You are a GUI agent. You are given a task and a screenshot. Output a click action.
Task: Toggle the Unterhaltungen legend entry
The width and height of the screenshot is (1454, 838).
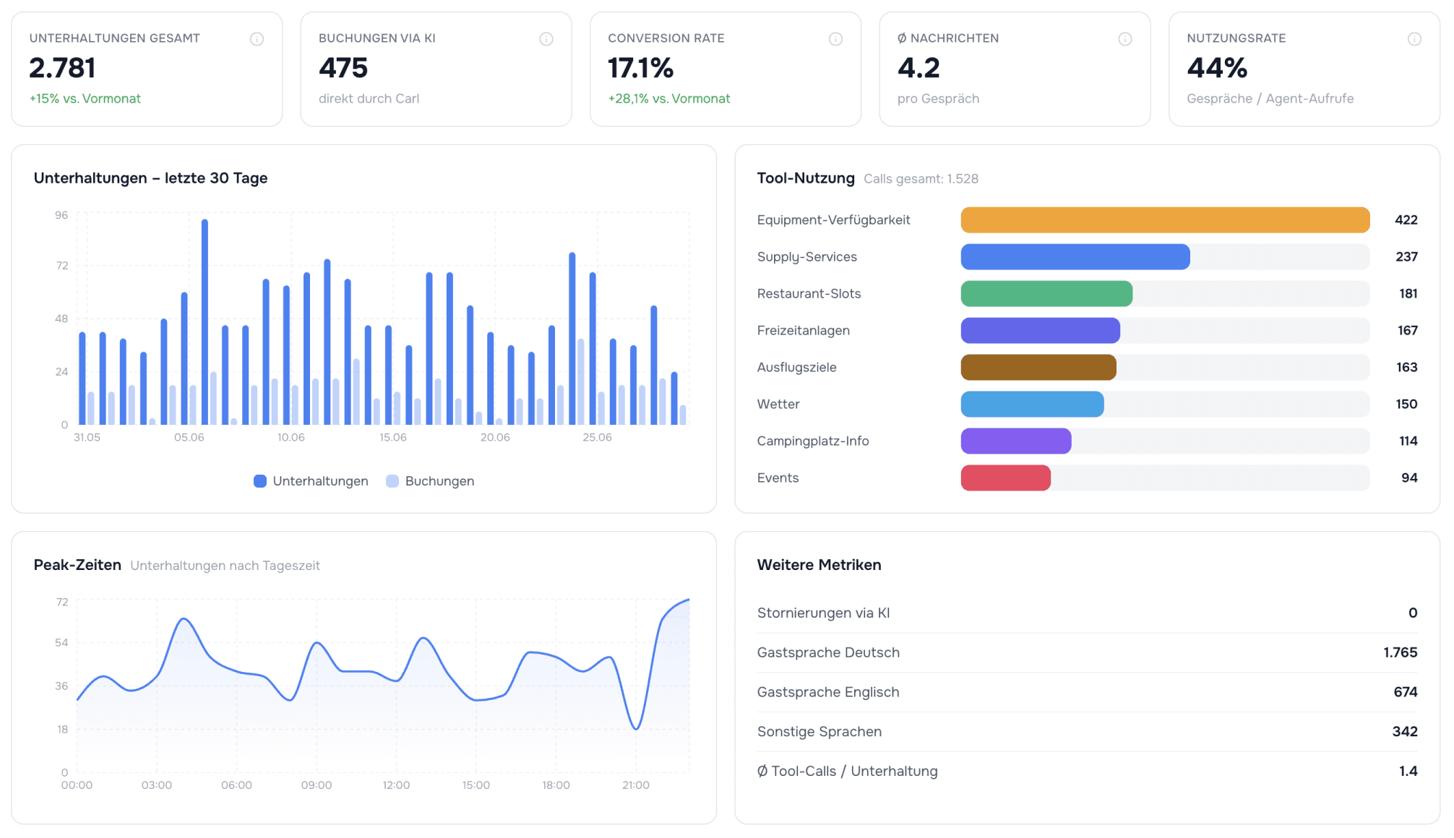point(311,481)
